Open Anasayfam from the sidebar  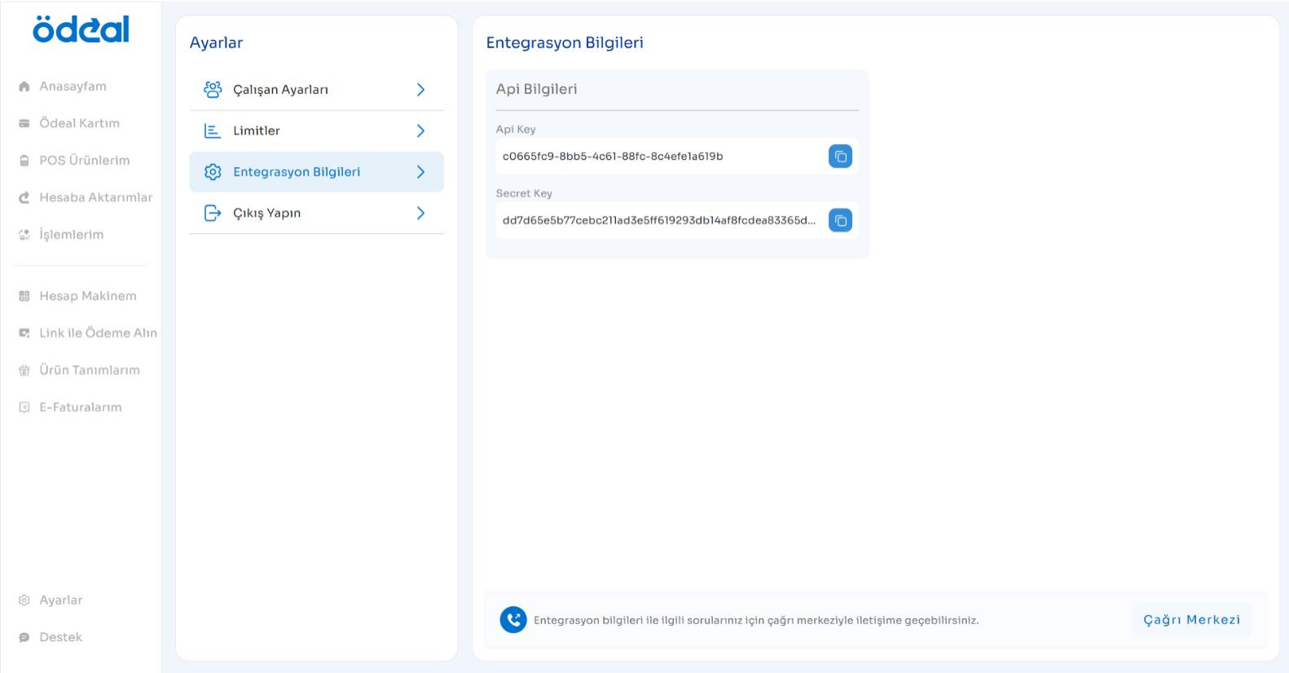point(73,86)
